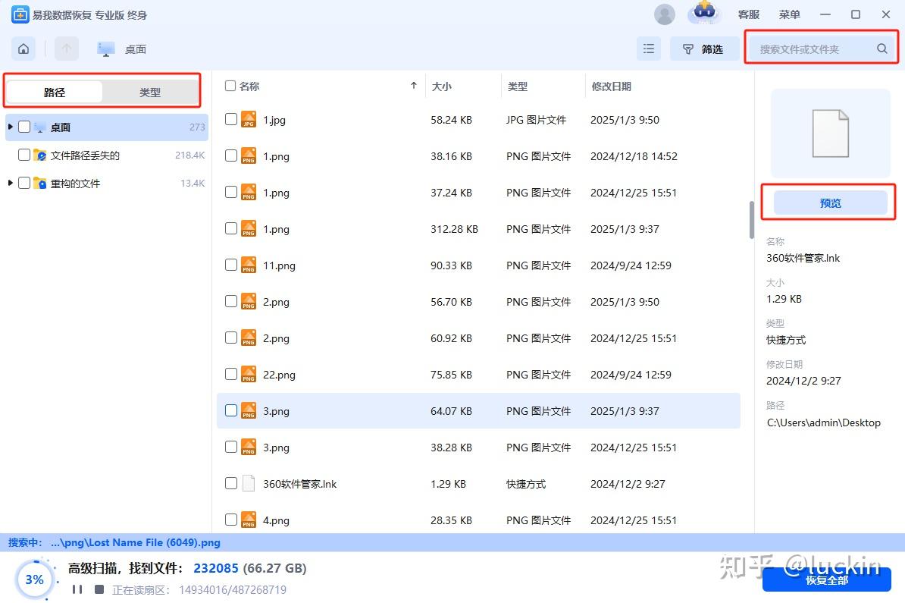Image resolution: width=905 pixels, height=603 pixels.
Task: Click the path C:\Users\admin\Desktop
Action: [824, 422]
